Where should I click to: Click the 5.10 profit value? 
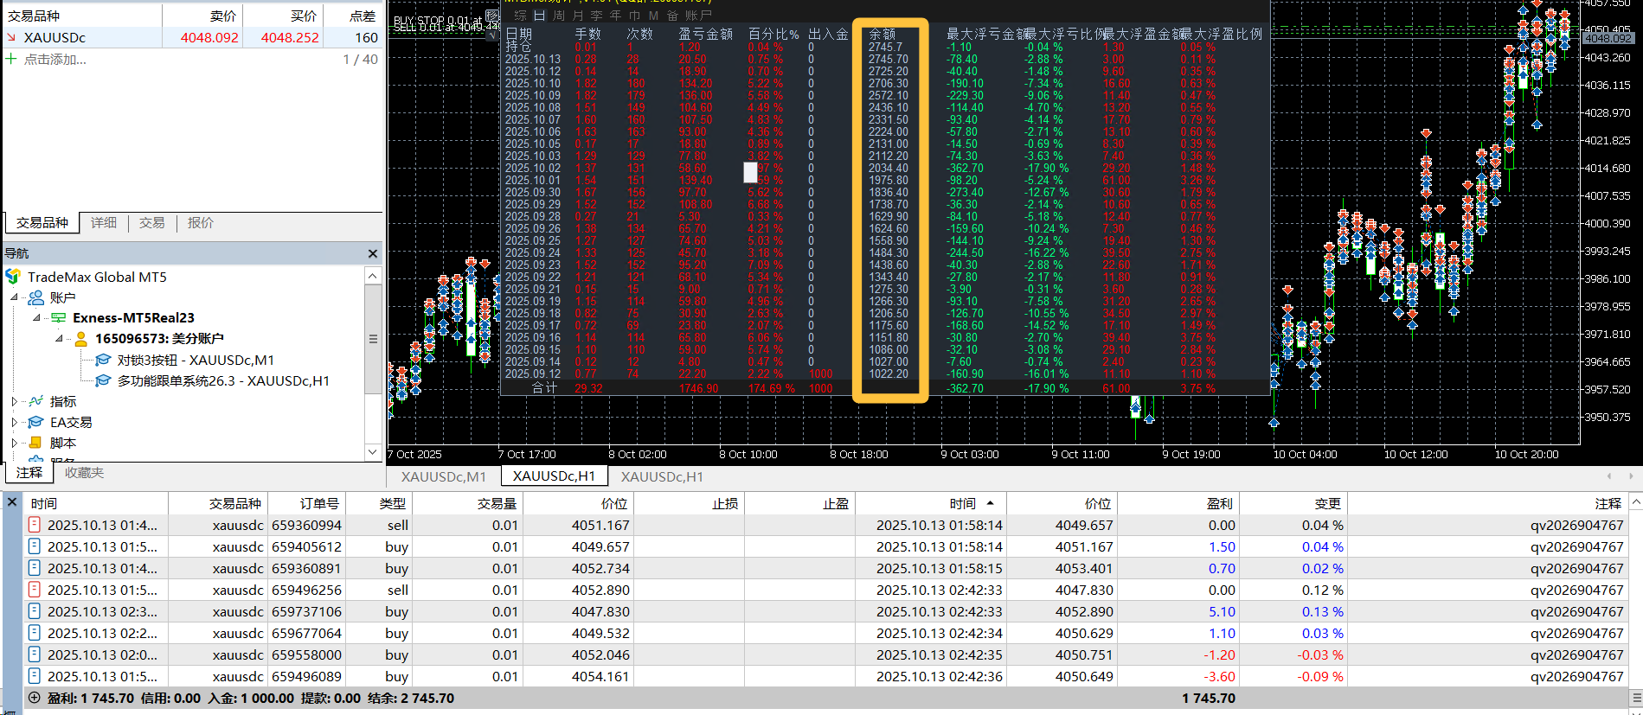1222,611
